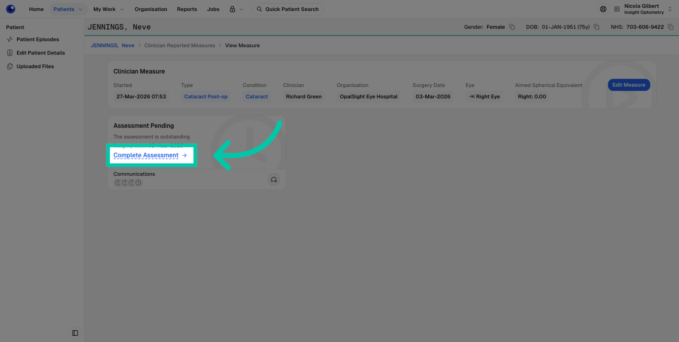The image size is (679, 342).
Task: Open Clinician Reported Measures breadcrumb
Action: click(180, 45)
